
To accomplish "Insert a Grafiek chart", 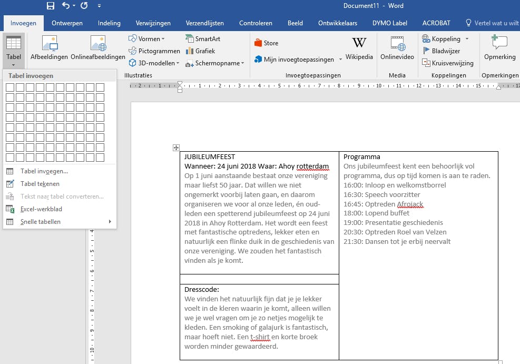I will (200, 51).
